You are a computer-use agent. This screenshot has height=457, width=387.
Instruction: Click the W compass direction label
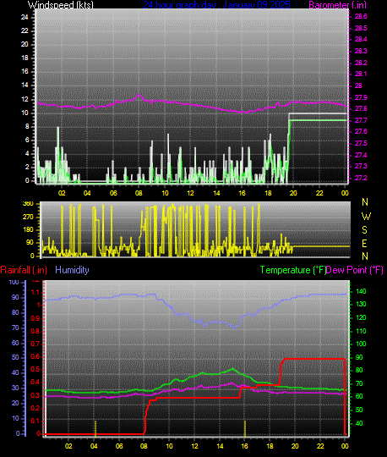coord(366,217)
